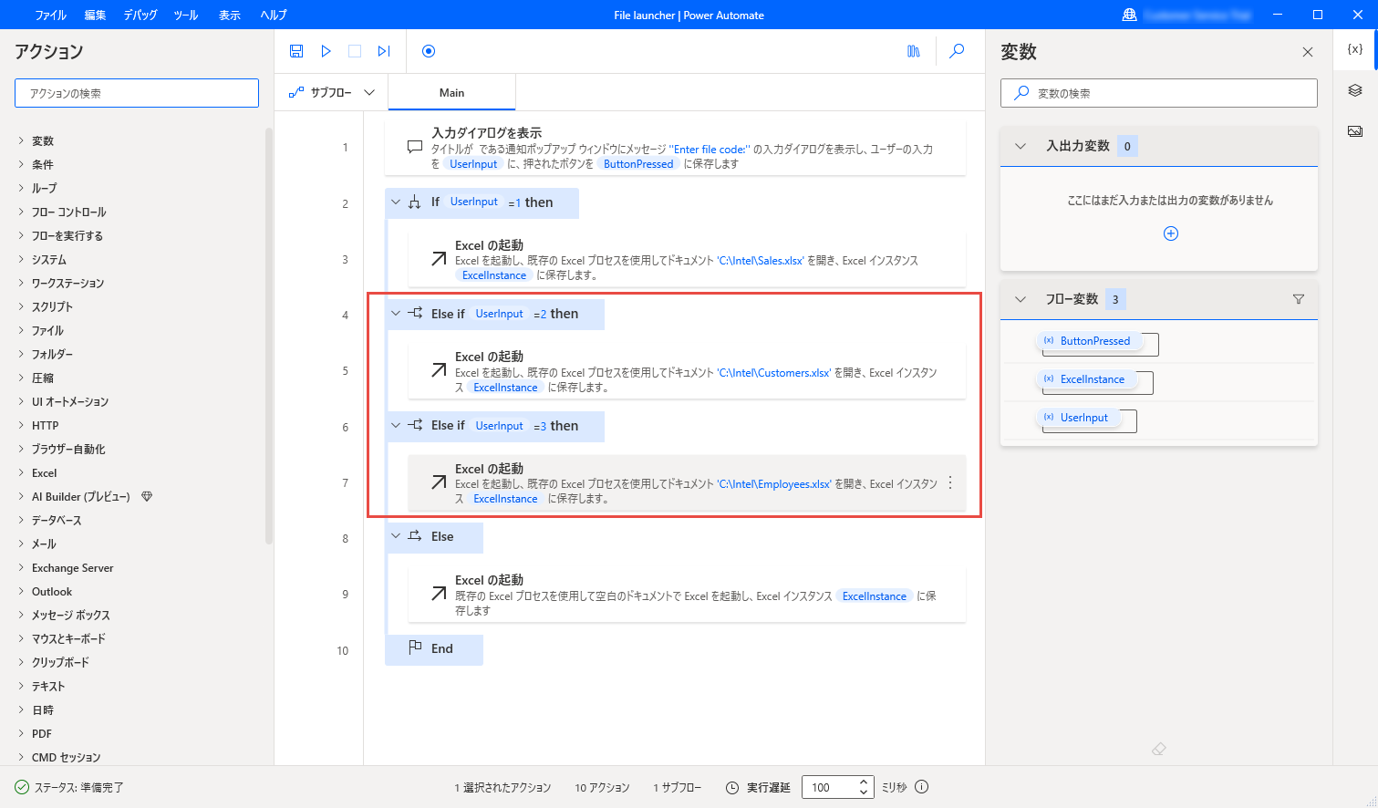Open the ファイル menu
Image resolution: width=1378 pixels, height=808 pixels.
point(50,15)
